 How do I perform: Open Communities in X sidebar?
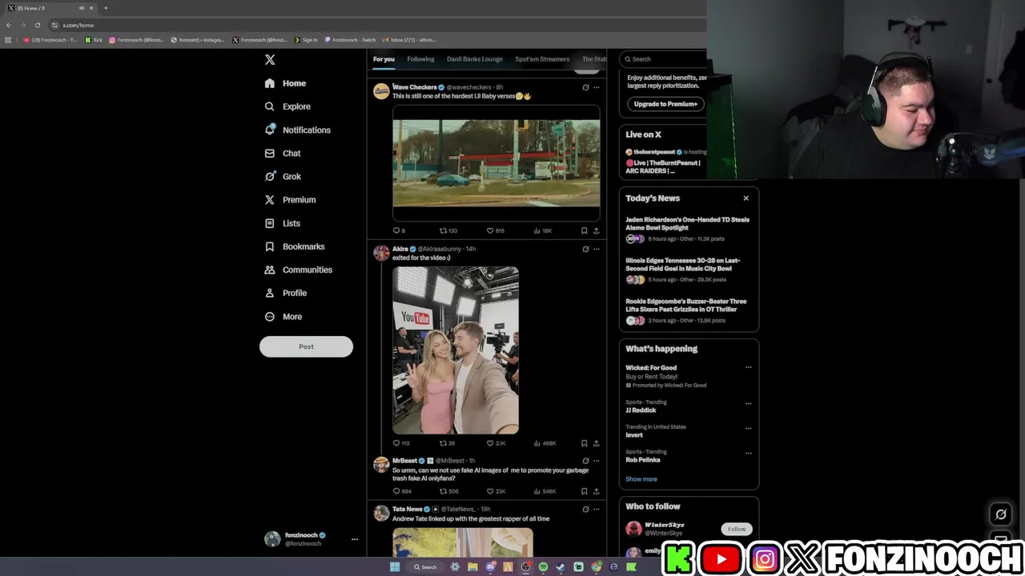pos(298,270)
